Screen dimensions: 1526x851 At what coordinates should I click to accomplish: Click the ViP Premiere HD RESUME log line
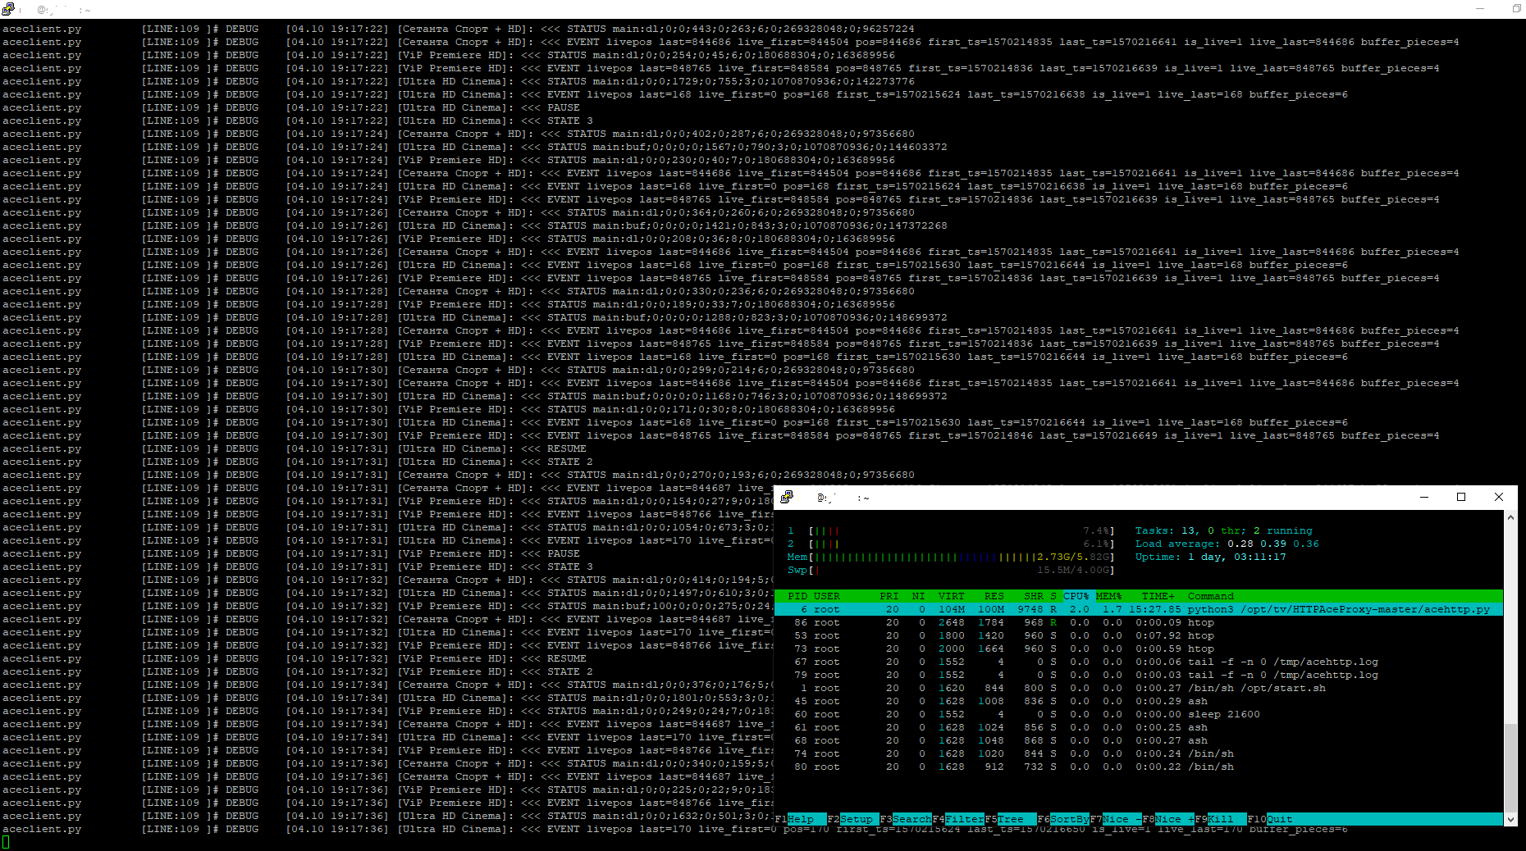point(295,658)
